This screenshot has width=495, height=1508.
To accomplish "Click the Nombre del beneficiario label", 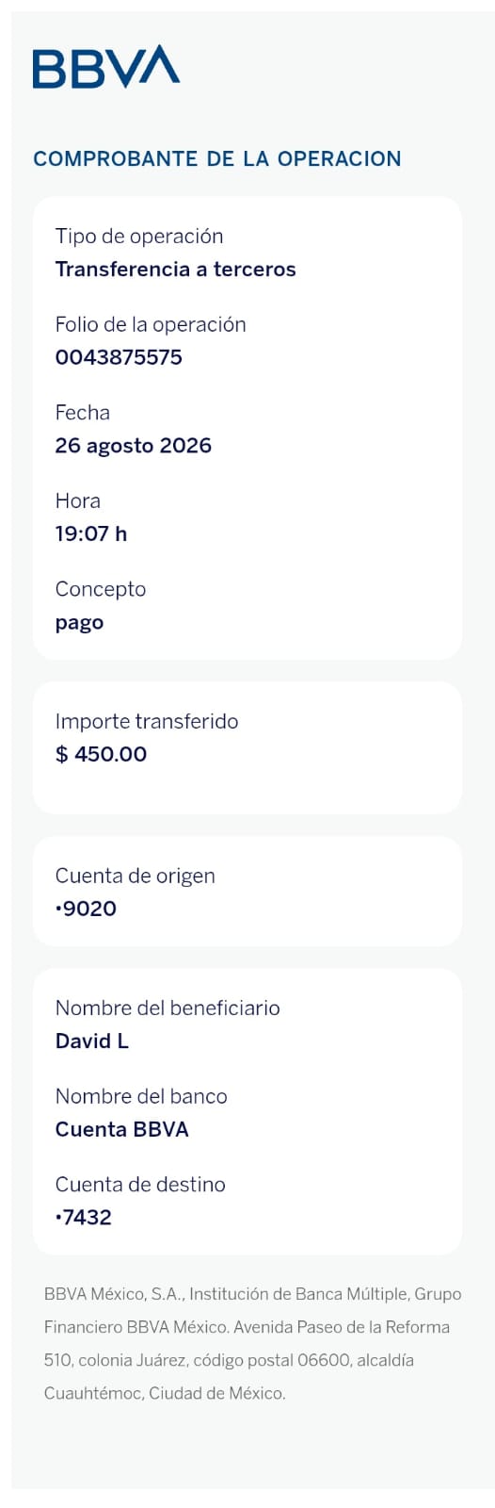I will point(168,1008).
